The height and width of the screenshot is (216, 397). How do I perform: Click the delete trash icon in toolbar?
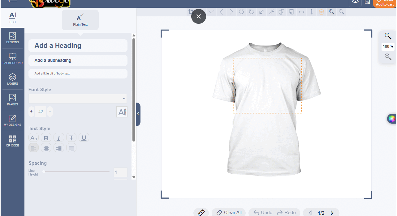click(x=321, y=12)
